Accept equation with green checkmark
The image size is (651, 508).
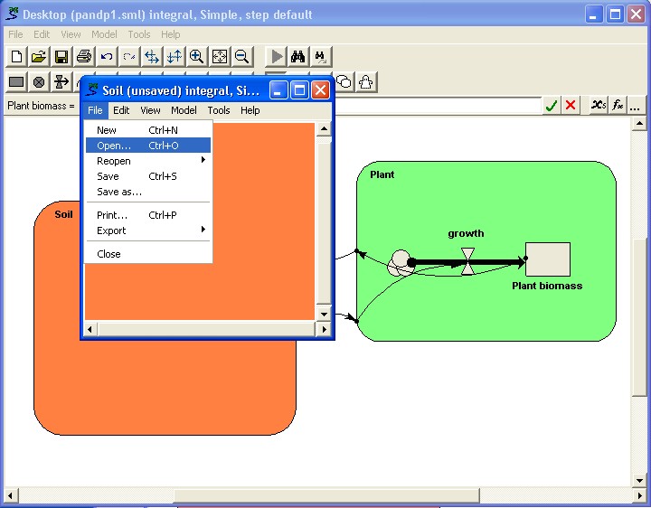[x=552, y=106]
